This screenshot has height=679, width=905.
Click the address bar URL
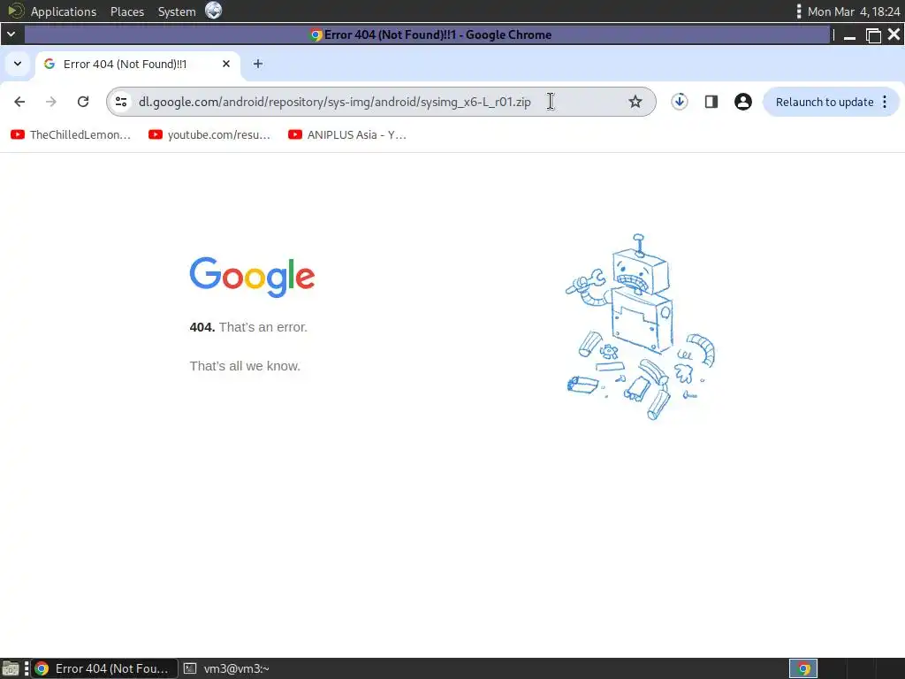click(x=335, y=102)
